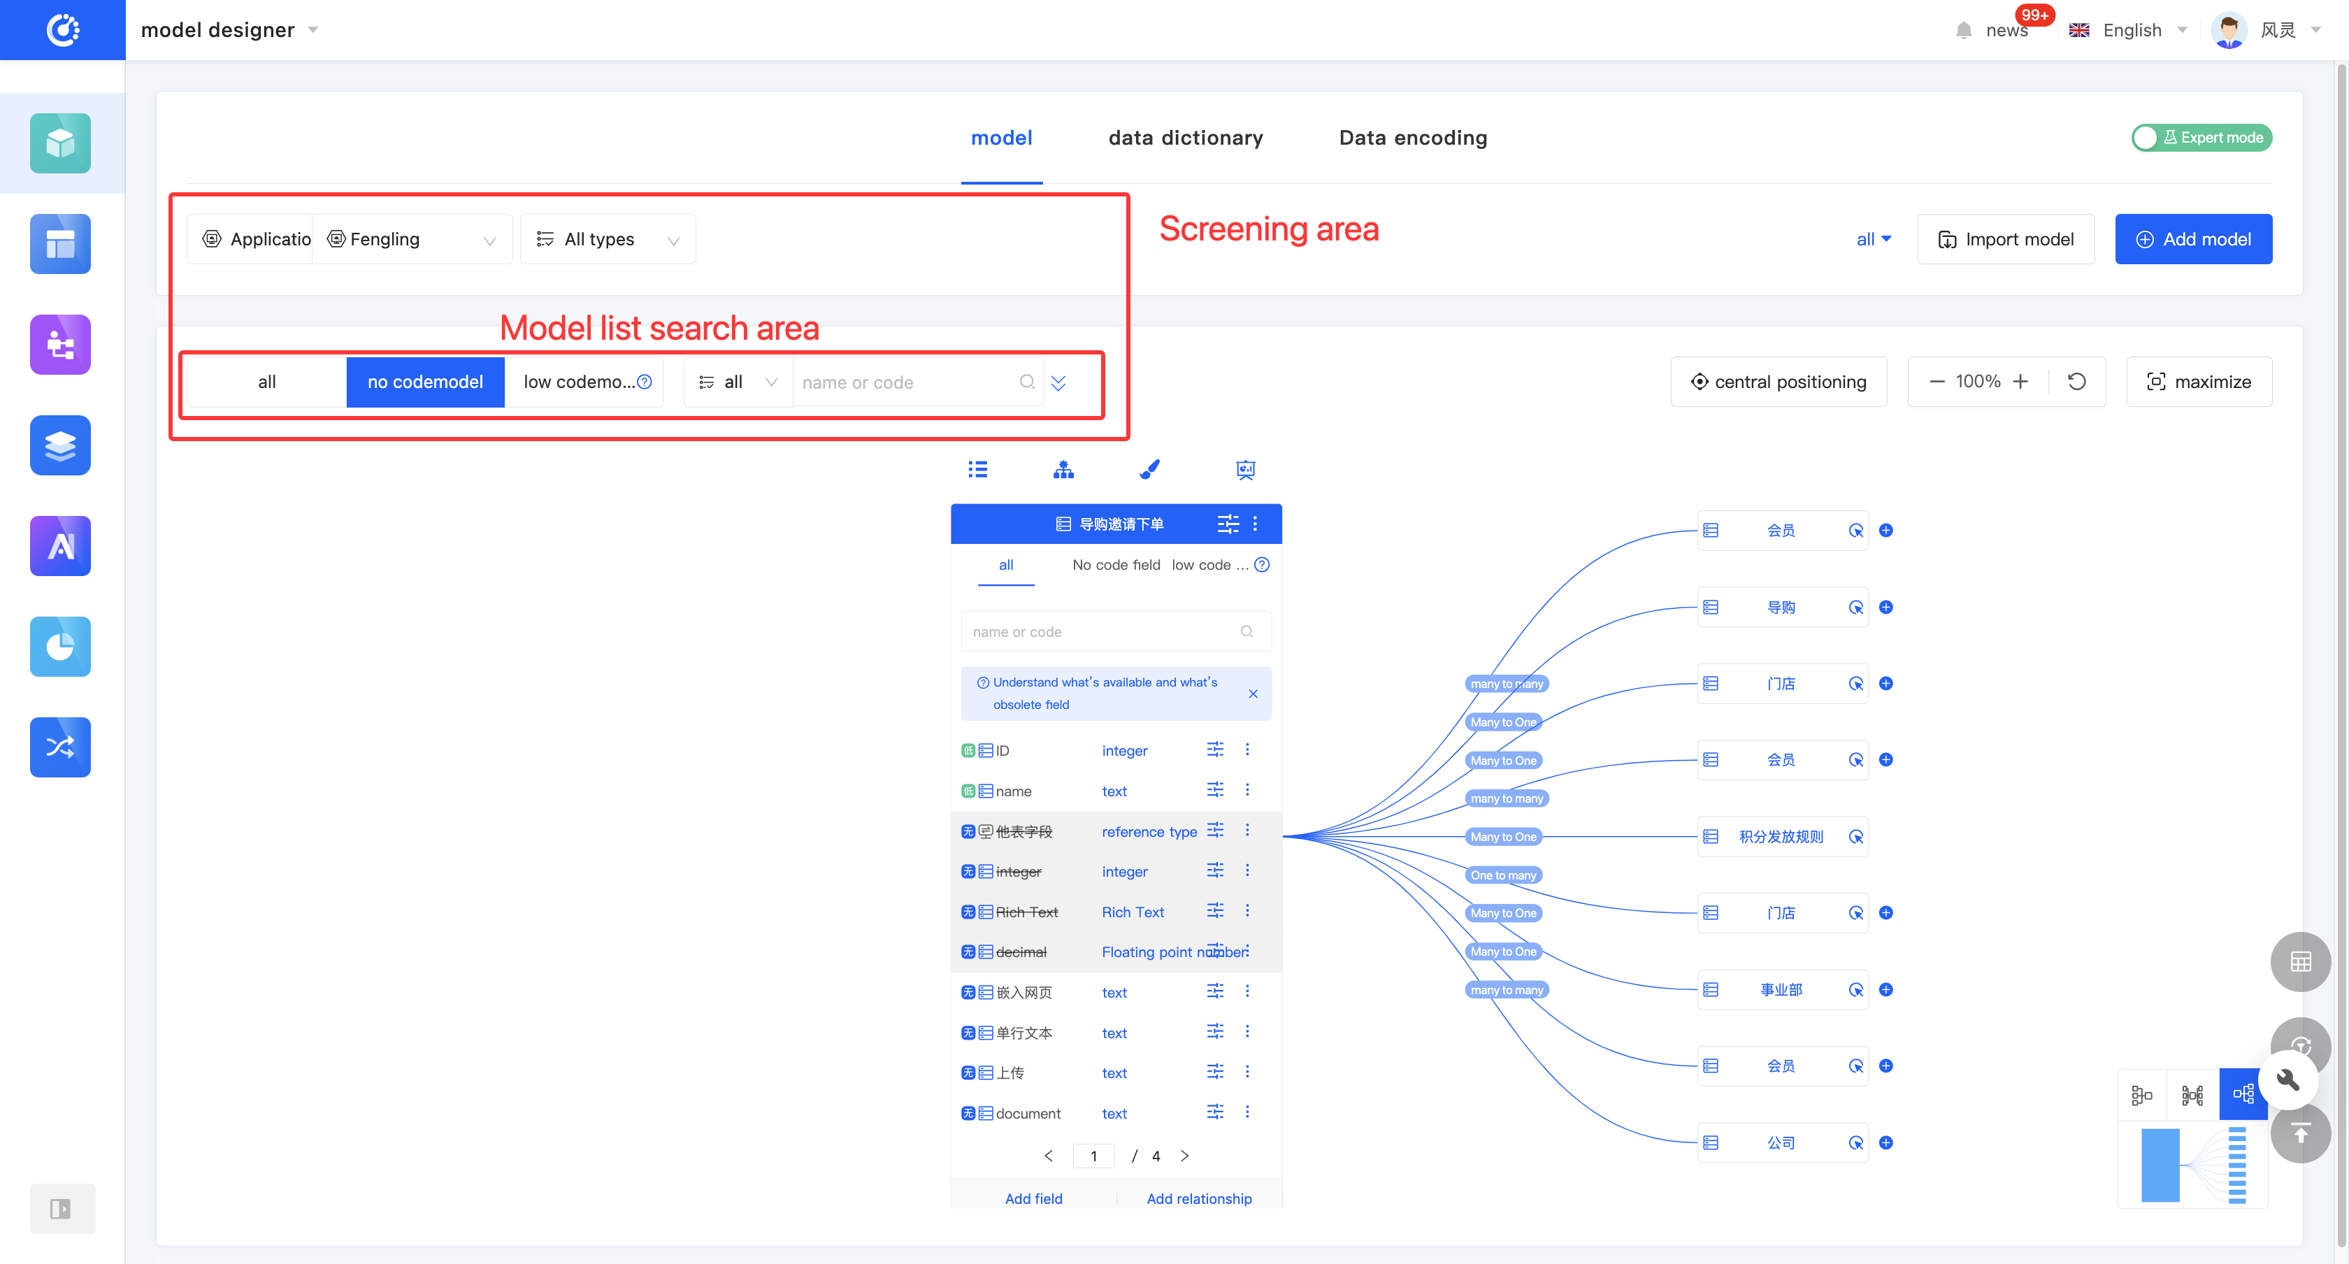The height and width of the screenshot is (1264, 2349).
Task: Click the paintbrush style icon above the model card
Action: tap(1150, 470)
